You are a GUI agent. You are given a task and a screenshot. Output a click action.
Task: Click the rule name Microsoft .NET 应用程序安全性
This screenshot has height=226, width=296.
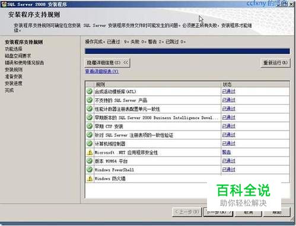pyautogui.click(x=126, y=152)
